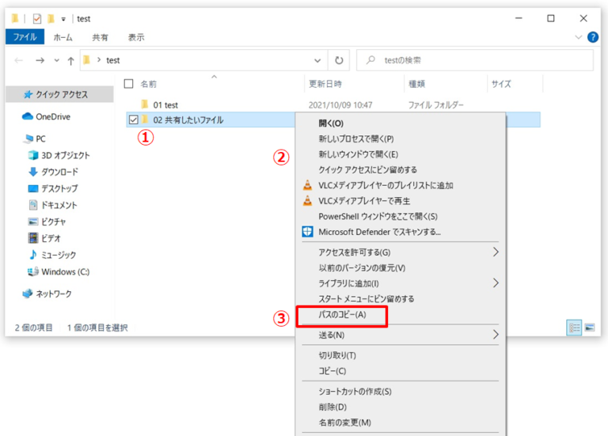
Task: Click the help question mark icon
Action: 593,37
